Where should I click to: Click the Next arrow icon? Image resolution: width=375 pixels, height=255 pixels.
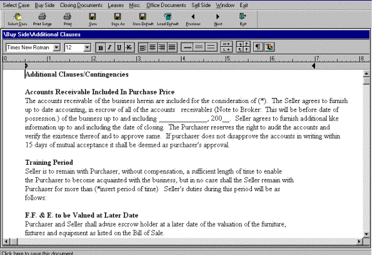pos(218,19)
